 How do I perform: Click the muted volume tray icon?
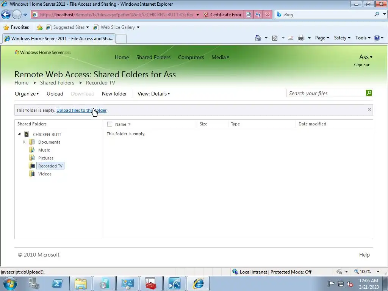click(x=350, y=284)
